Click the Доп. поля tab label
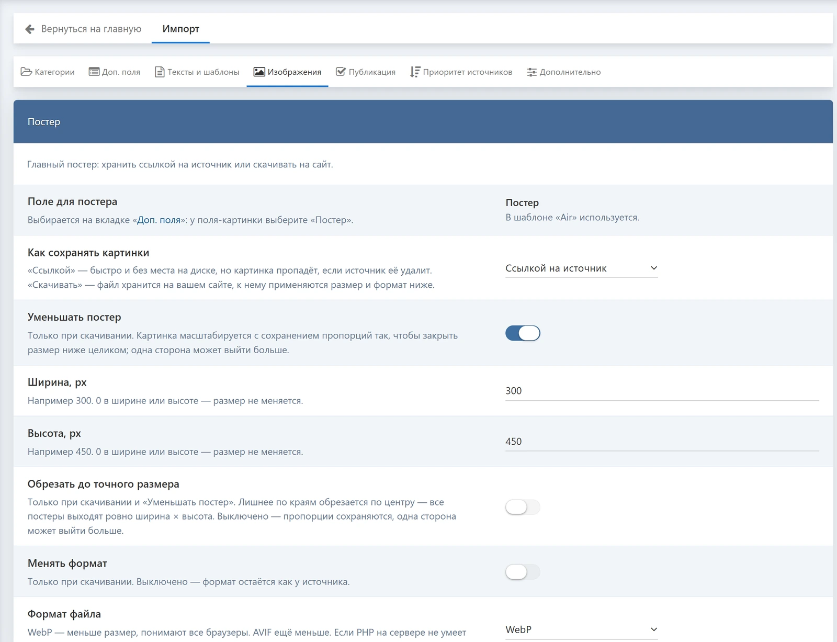The width and height of the screenshot is (837, 642). pos(121,72)
